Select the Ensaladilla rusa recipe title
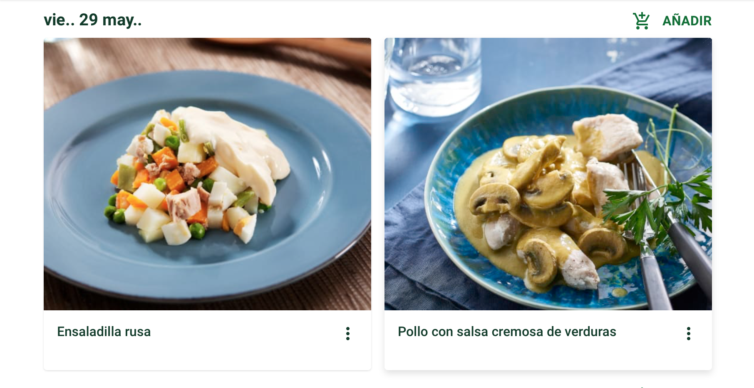The width and height of the screenshot is (754, 388). pyautogui.click(x=104, y=332)
